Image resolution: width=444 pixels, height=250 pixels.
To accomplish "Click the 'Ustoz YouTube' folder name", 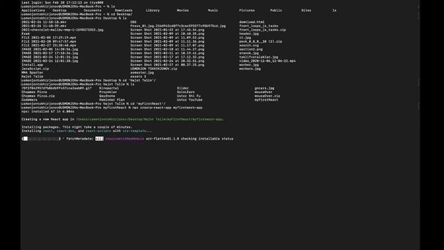I will [x=189, y=100].
